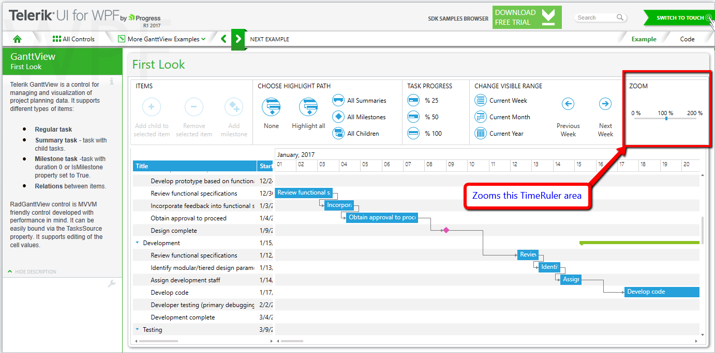Select the Assign task bar in timeline
Image resolution: width=715 pixels, height=353 pixels.
571,279
